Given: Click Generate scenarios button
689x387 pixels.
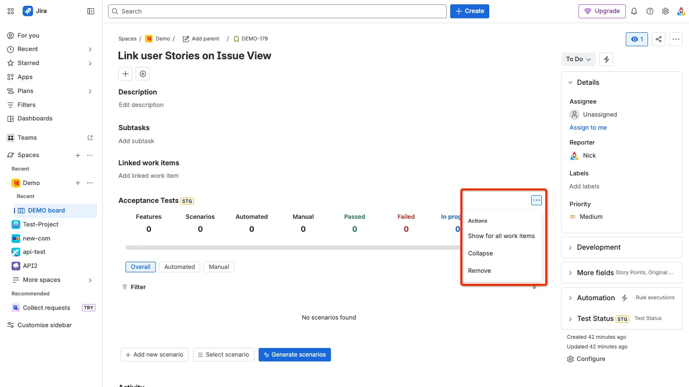Looking at the screenshot, I should point(295,355).
